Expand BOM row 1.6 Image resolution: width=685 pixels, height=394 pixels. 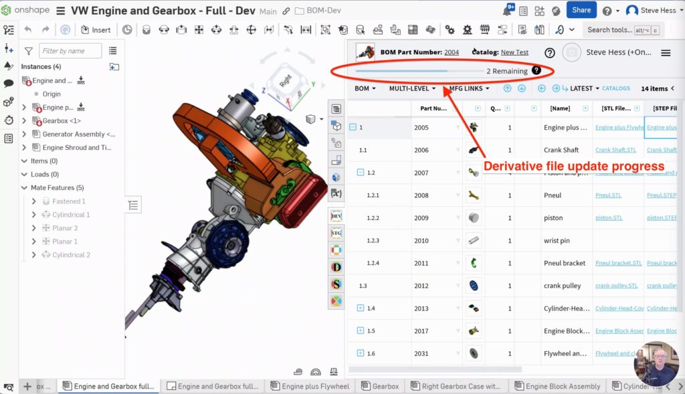click(x=361, y=353)
